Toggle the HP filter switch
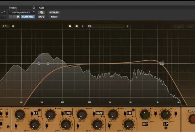Viewport: 195px width, 132px height. coord(155,113)
